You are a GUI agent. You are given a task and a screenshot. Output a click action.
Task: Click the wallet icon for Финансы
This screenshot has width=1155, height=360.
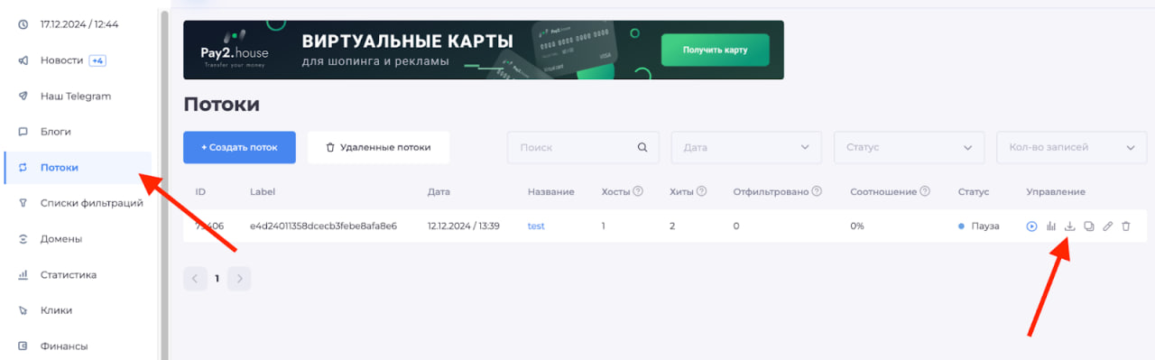pos(23,346)
